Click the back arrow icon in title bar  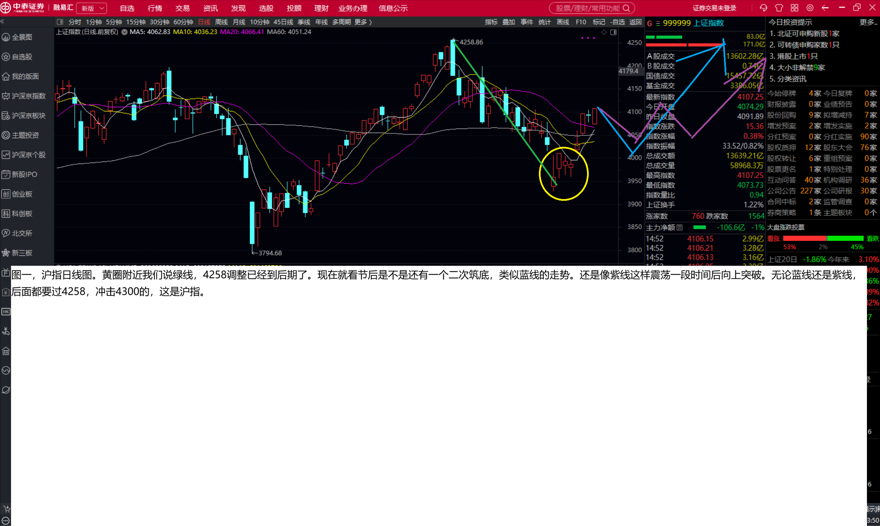(825, 8)
